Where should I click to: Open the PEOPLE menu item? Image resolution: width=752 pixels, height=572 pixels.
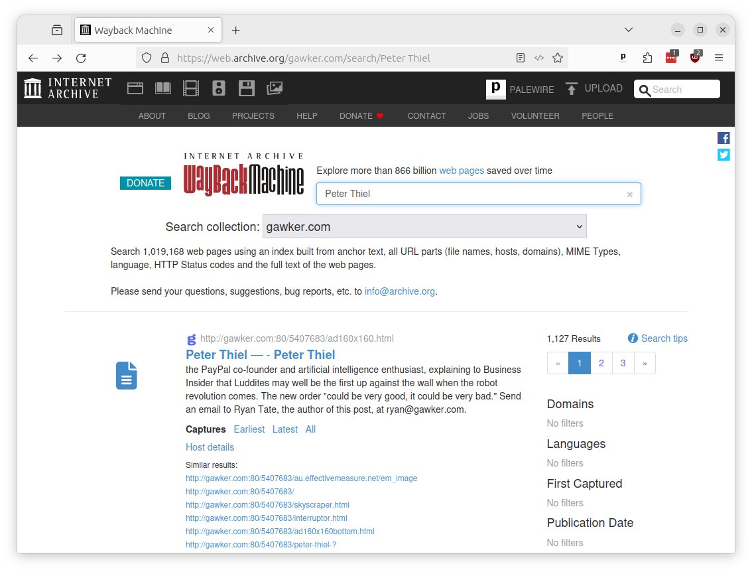(597, 115)
